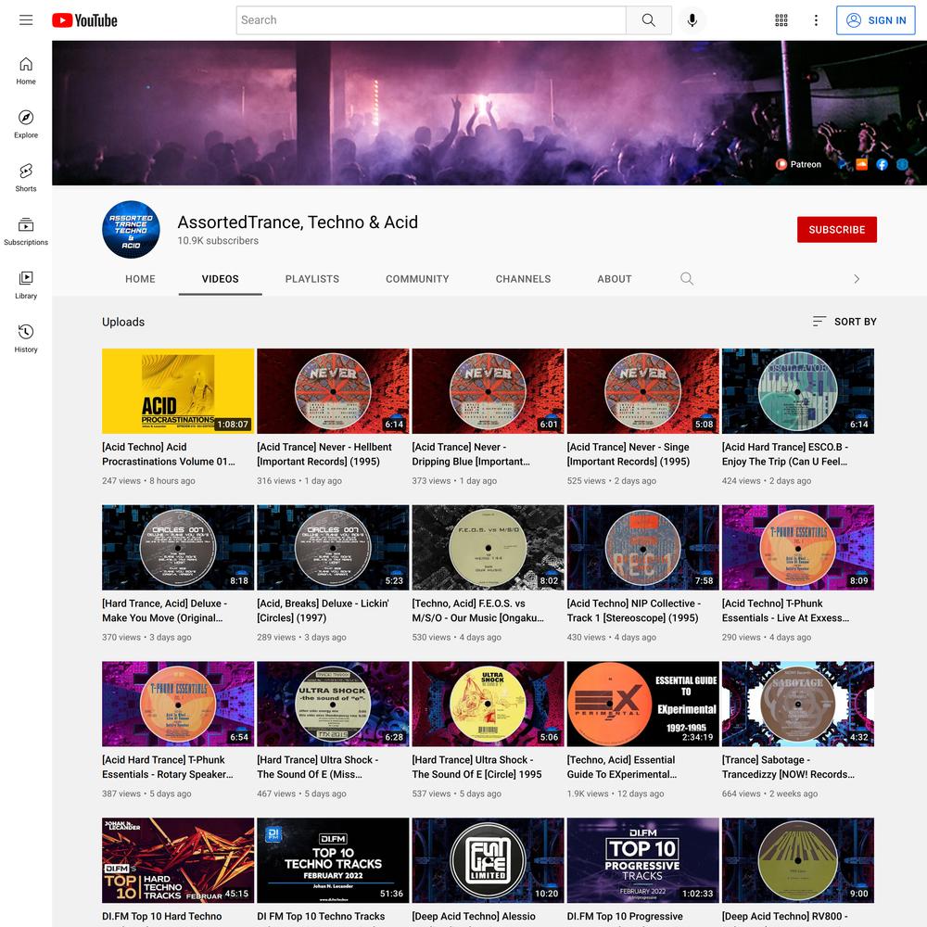The width and height of the screenshot is (927, 927).
Task: Open the Deluxe - Make You Move title
Action: (164, 611)
